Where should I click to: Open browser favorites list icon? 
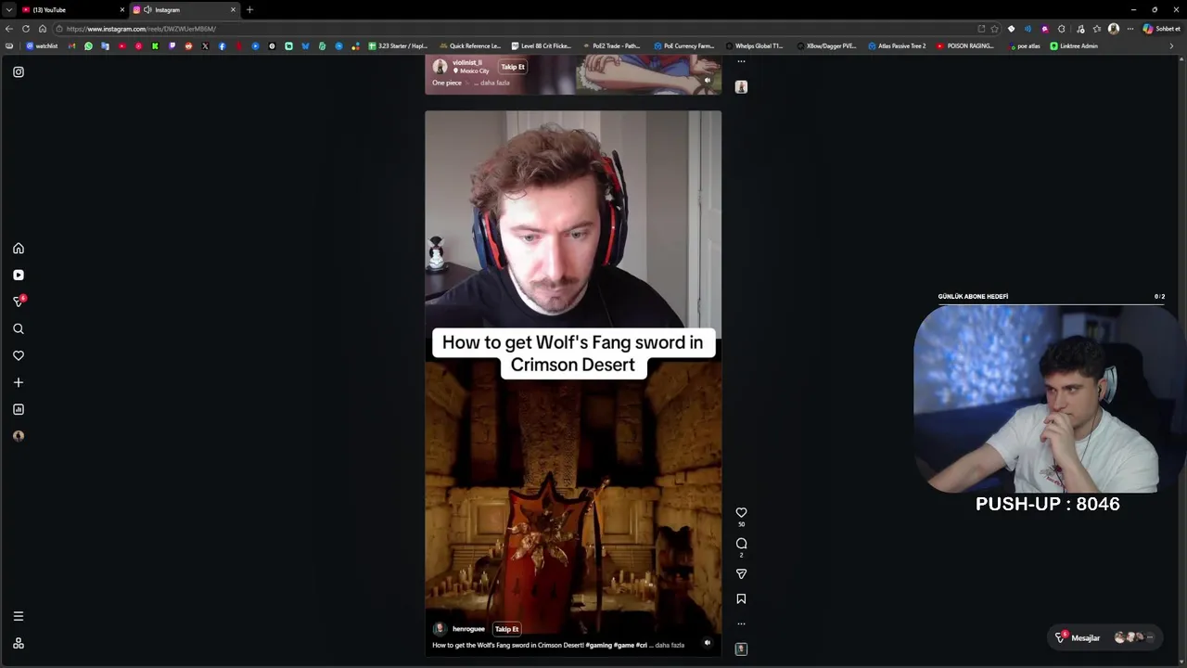click(1097, 29)
